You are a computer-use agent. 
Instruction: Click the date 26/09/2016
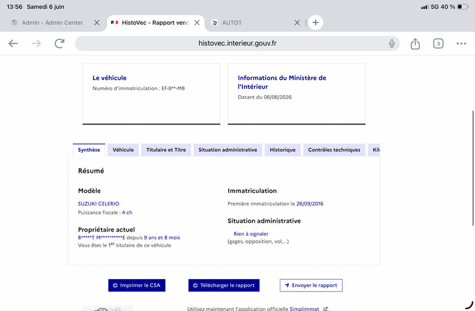(310, 204)
